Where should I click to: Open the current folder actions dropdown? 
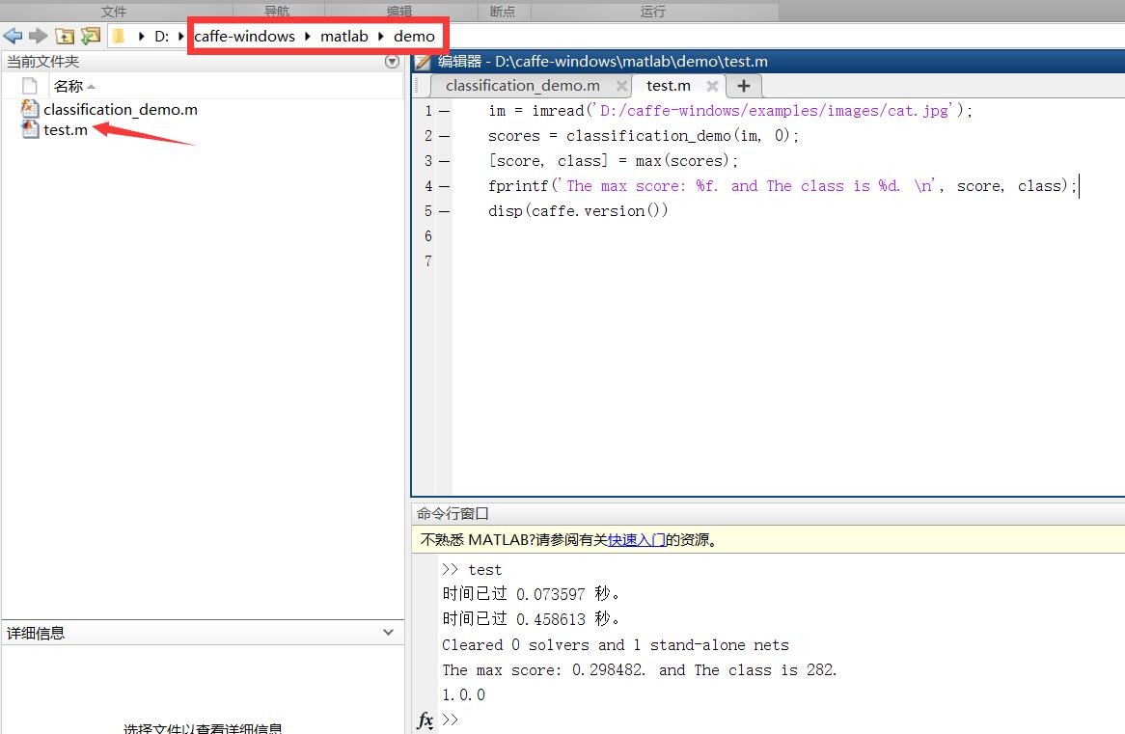[x=392, y=61]
